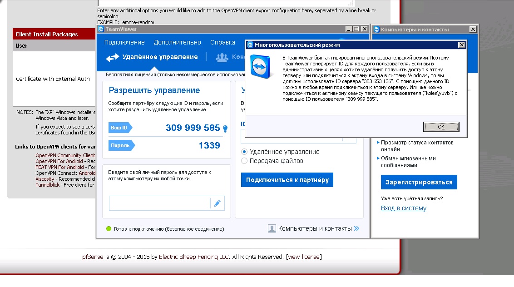This screenshot has height=287, width=514.
Task: Click the remote control arrows icon
Action: 113,57
